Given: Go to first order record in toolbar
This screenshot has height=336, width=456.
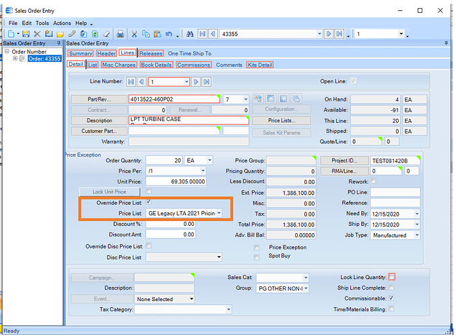Looking at the screenshot, I should tap(203, 34).
